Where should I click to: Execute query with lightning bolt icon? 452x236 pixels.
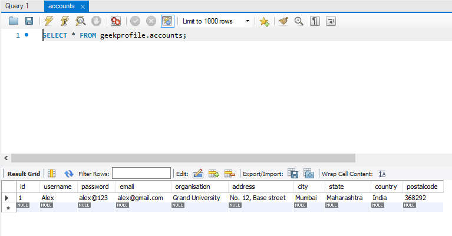[49, 21]
